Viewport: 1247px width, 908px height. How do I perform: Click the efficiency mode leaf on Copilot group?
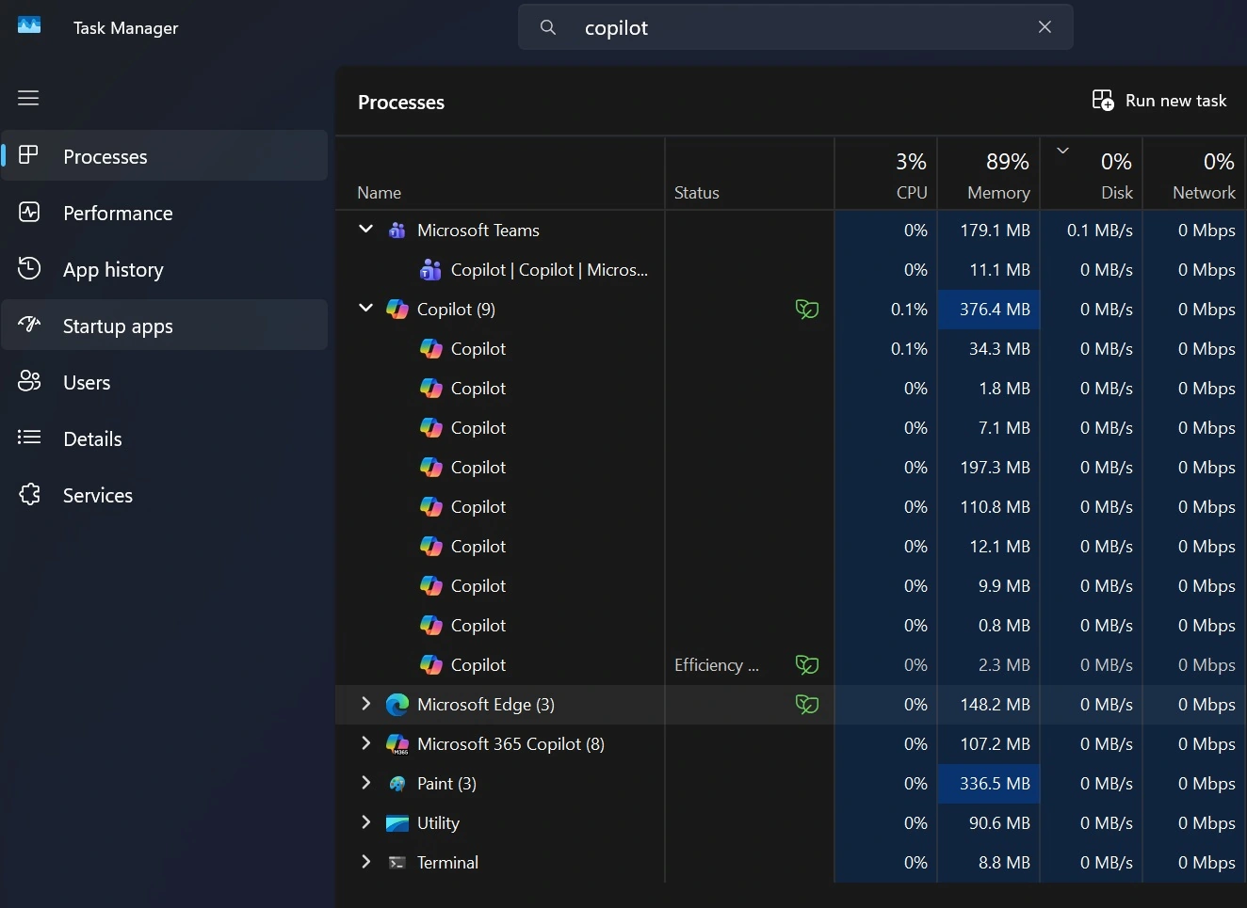point(807,309)
